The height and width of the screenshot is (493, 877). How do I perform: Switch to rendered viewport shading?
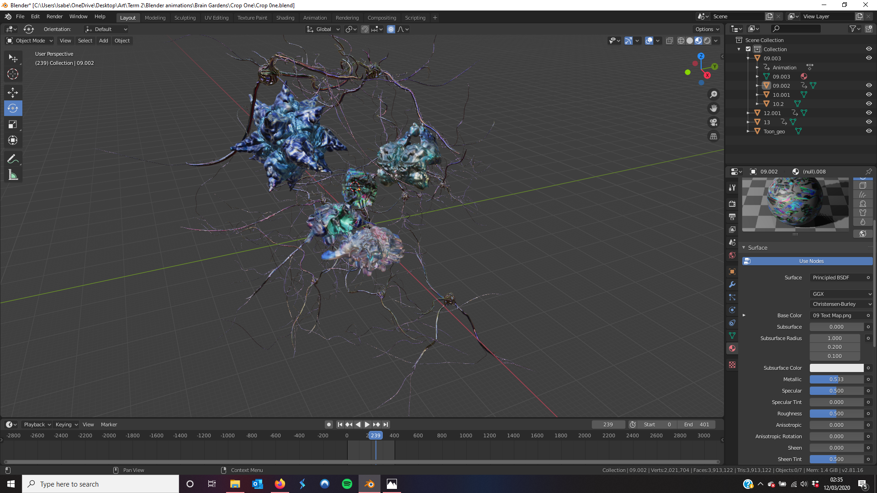(707, 41)
